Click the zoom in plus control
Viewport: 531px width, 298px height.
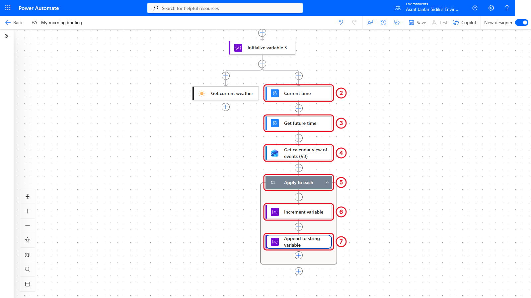point(28,211)
